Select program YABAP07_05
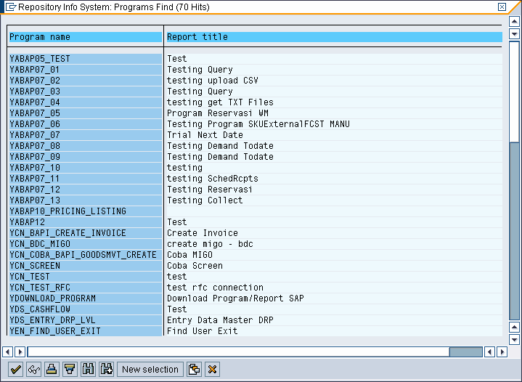Image resolution: width=522 pixels, height=382 pixels. click(86, 113)
